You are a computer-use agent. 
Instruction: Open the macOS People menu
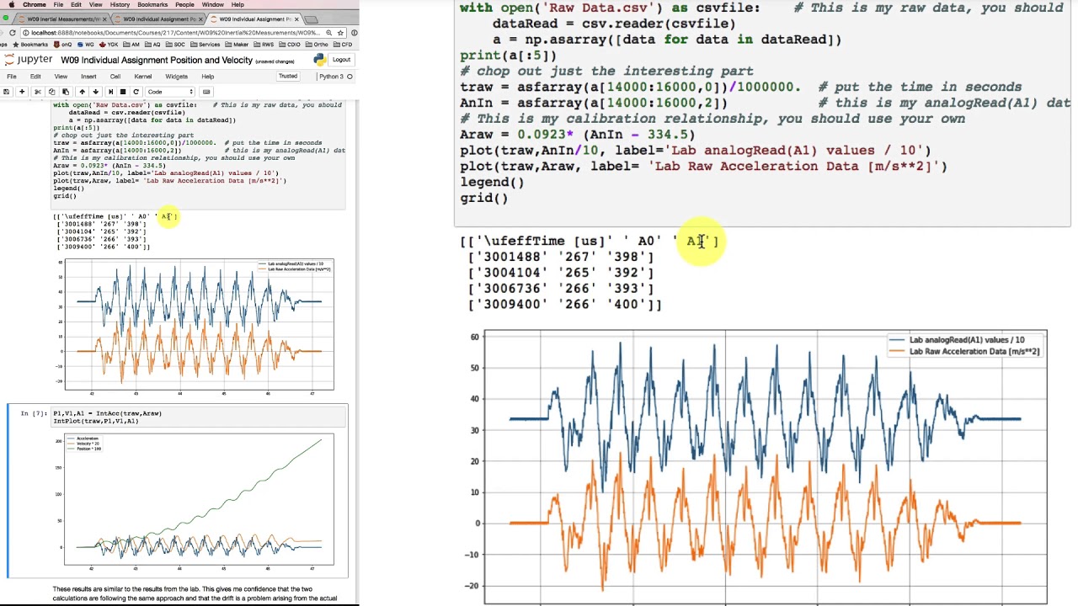tap(184, 5)
